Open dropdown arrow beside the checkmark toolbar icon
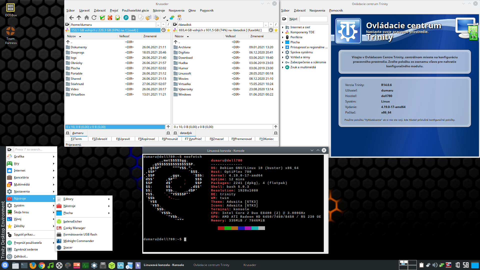 (167, 20)
